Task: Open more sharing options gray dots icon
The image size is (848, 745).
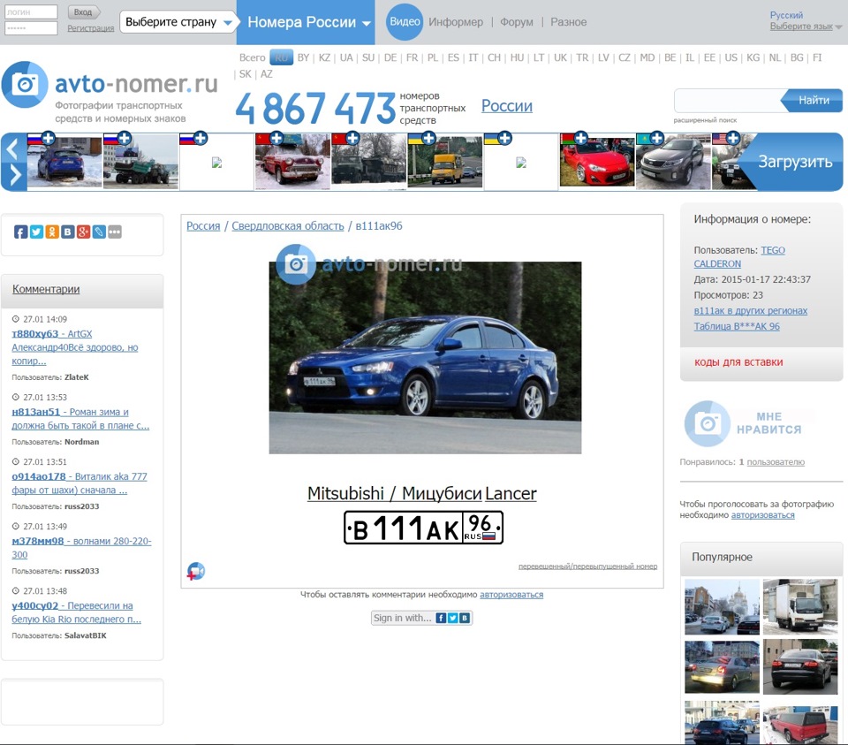Action: pyautogui.click(x=115, y=232)
